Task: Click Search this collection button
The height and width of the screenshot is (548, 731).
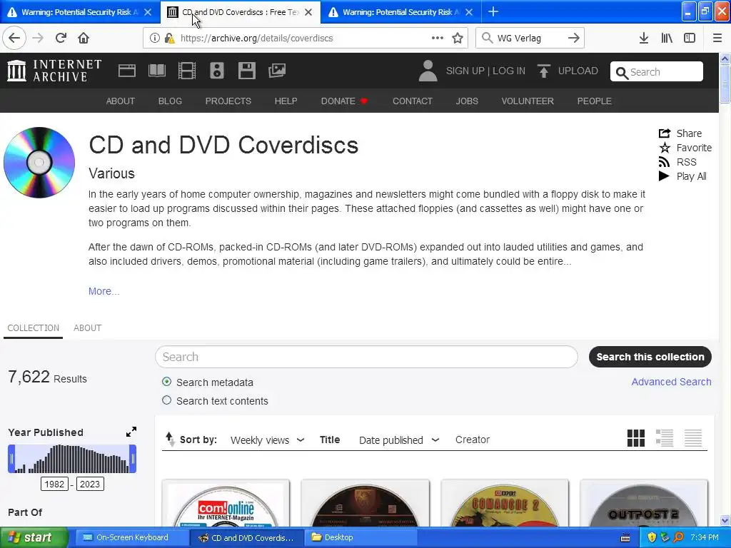Action: point(650,357)
